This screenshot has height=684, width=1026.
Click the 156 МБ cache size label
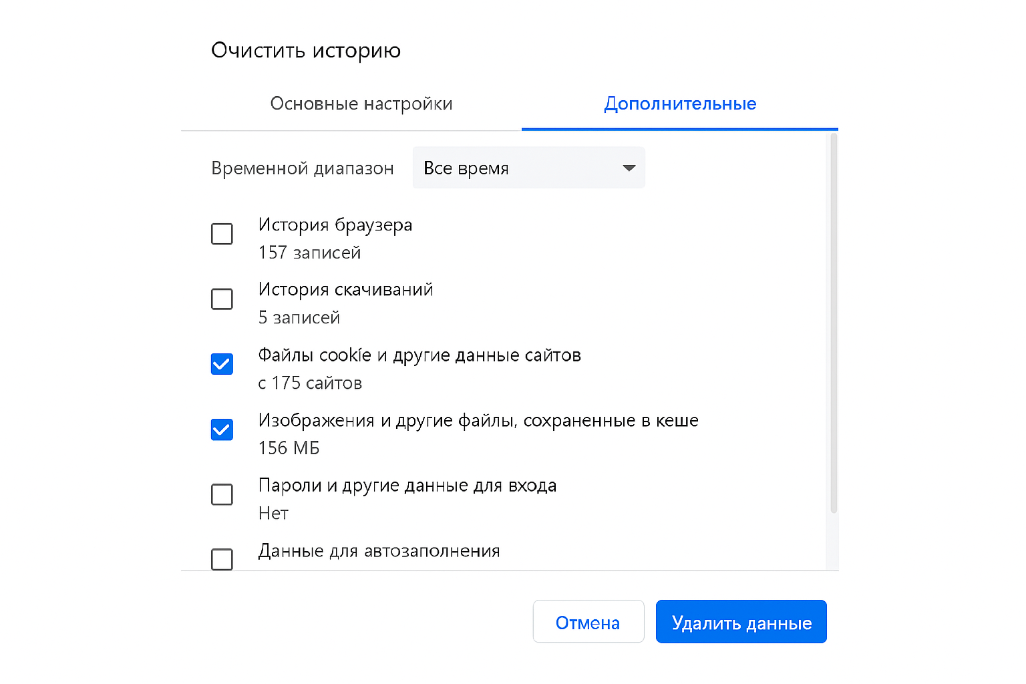[x=289, y=448]
